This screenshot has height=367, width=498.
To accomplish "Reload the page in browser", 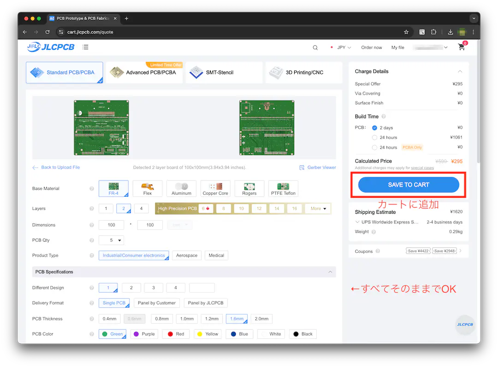I will point(47,32).
